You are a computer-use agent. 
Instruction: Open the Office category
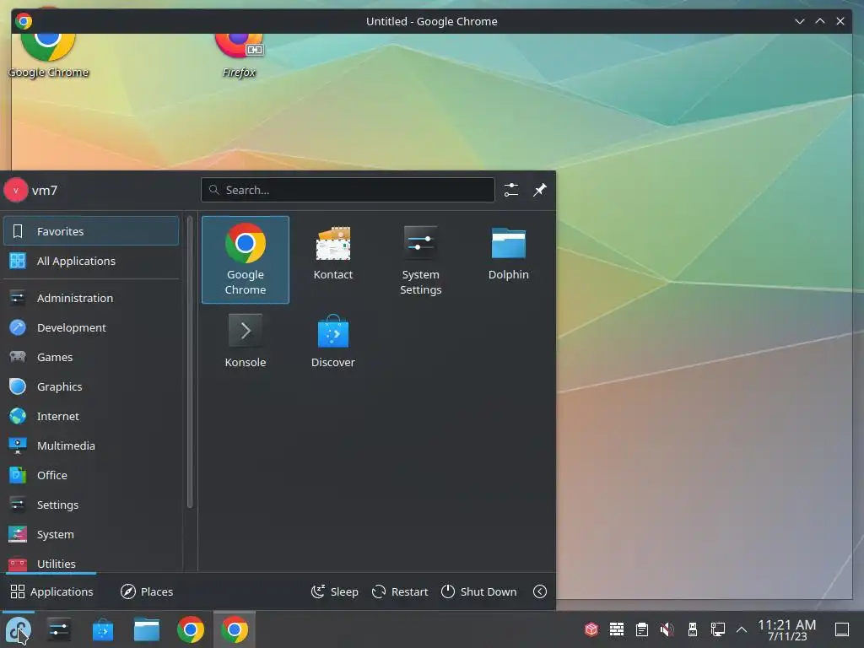(91, 475)
